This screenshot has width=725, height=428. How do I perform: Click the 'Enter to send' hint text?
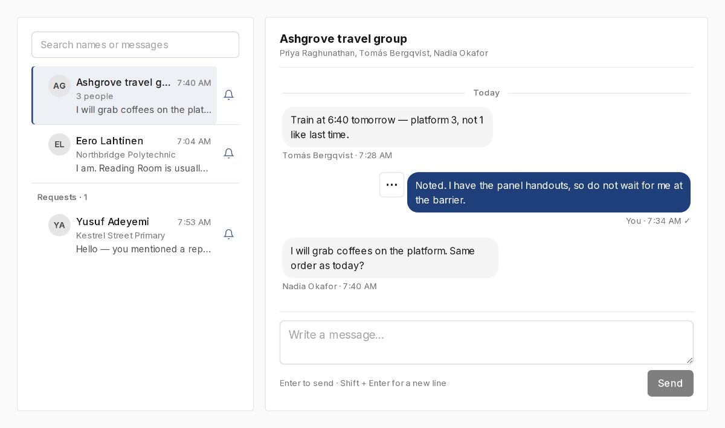tap(363, 383)
